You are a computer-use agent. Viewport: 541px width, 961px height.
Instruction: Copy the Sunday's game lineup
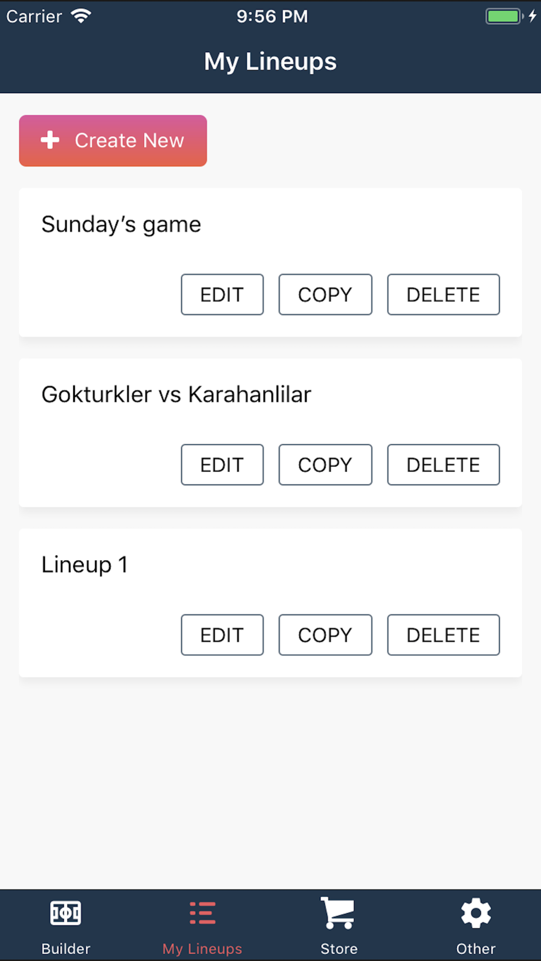[325, 295]
